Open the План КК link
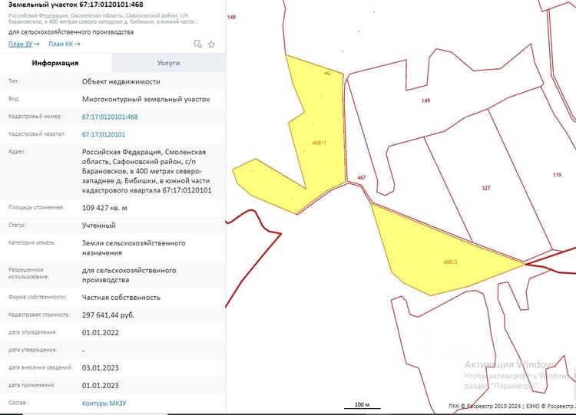 tap(65, 44)
